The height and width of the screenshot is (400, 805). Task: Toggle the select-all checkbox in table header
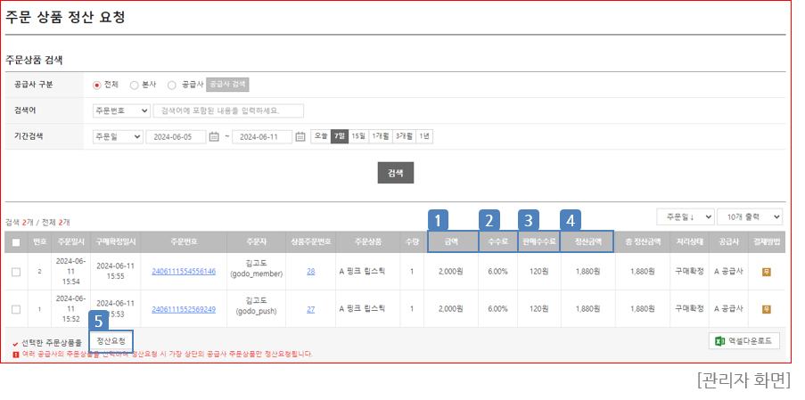[16, 241]
